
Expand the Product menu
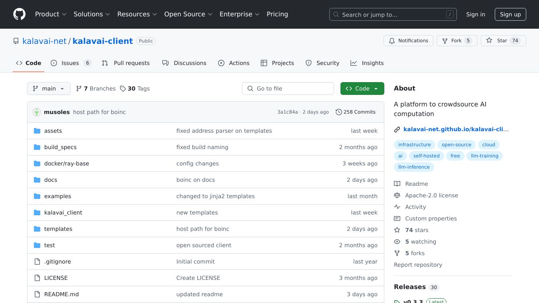pos(51,14)
